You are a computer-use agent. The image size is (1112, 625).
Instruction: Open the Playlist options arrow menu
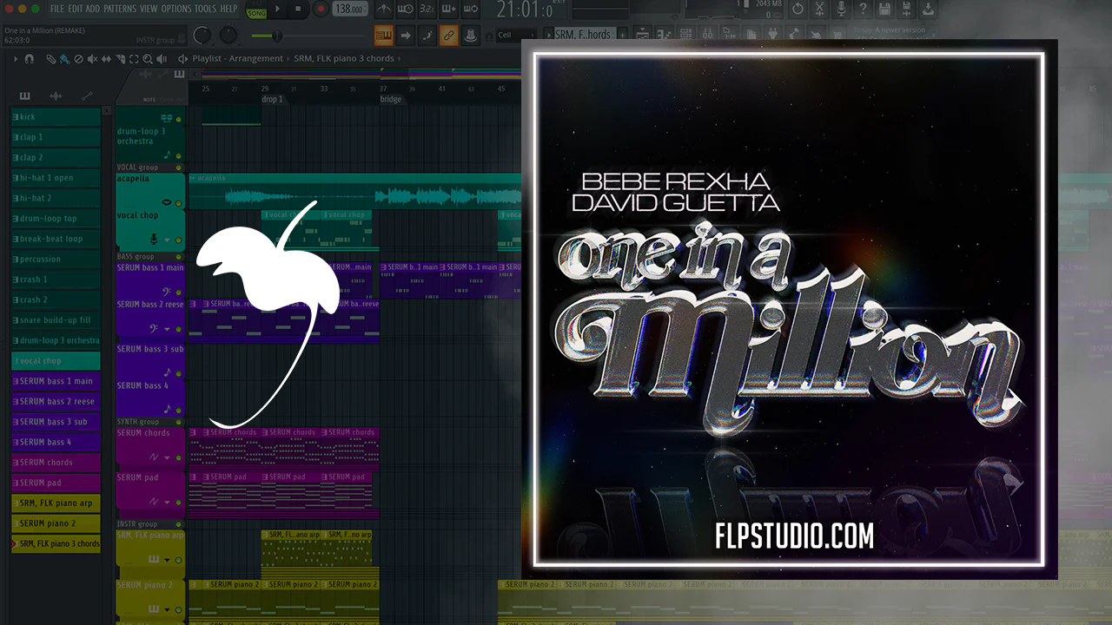15,59
